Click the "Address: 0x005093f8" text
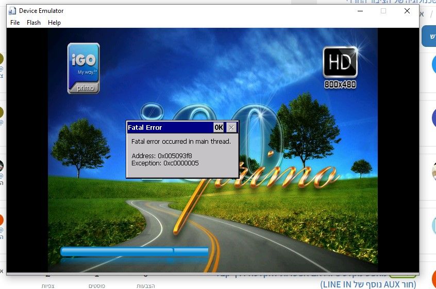Screen dimensions: 436x289 point(161,156)
